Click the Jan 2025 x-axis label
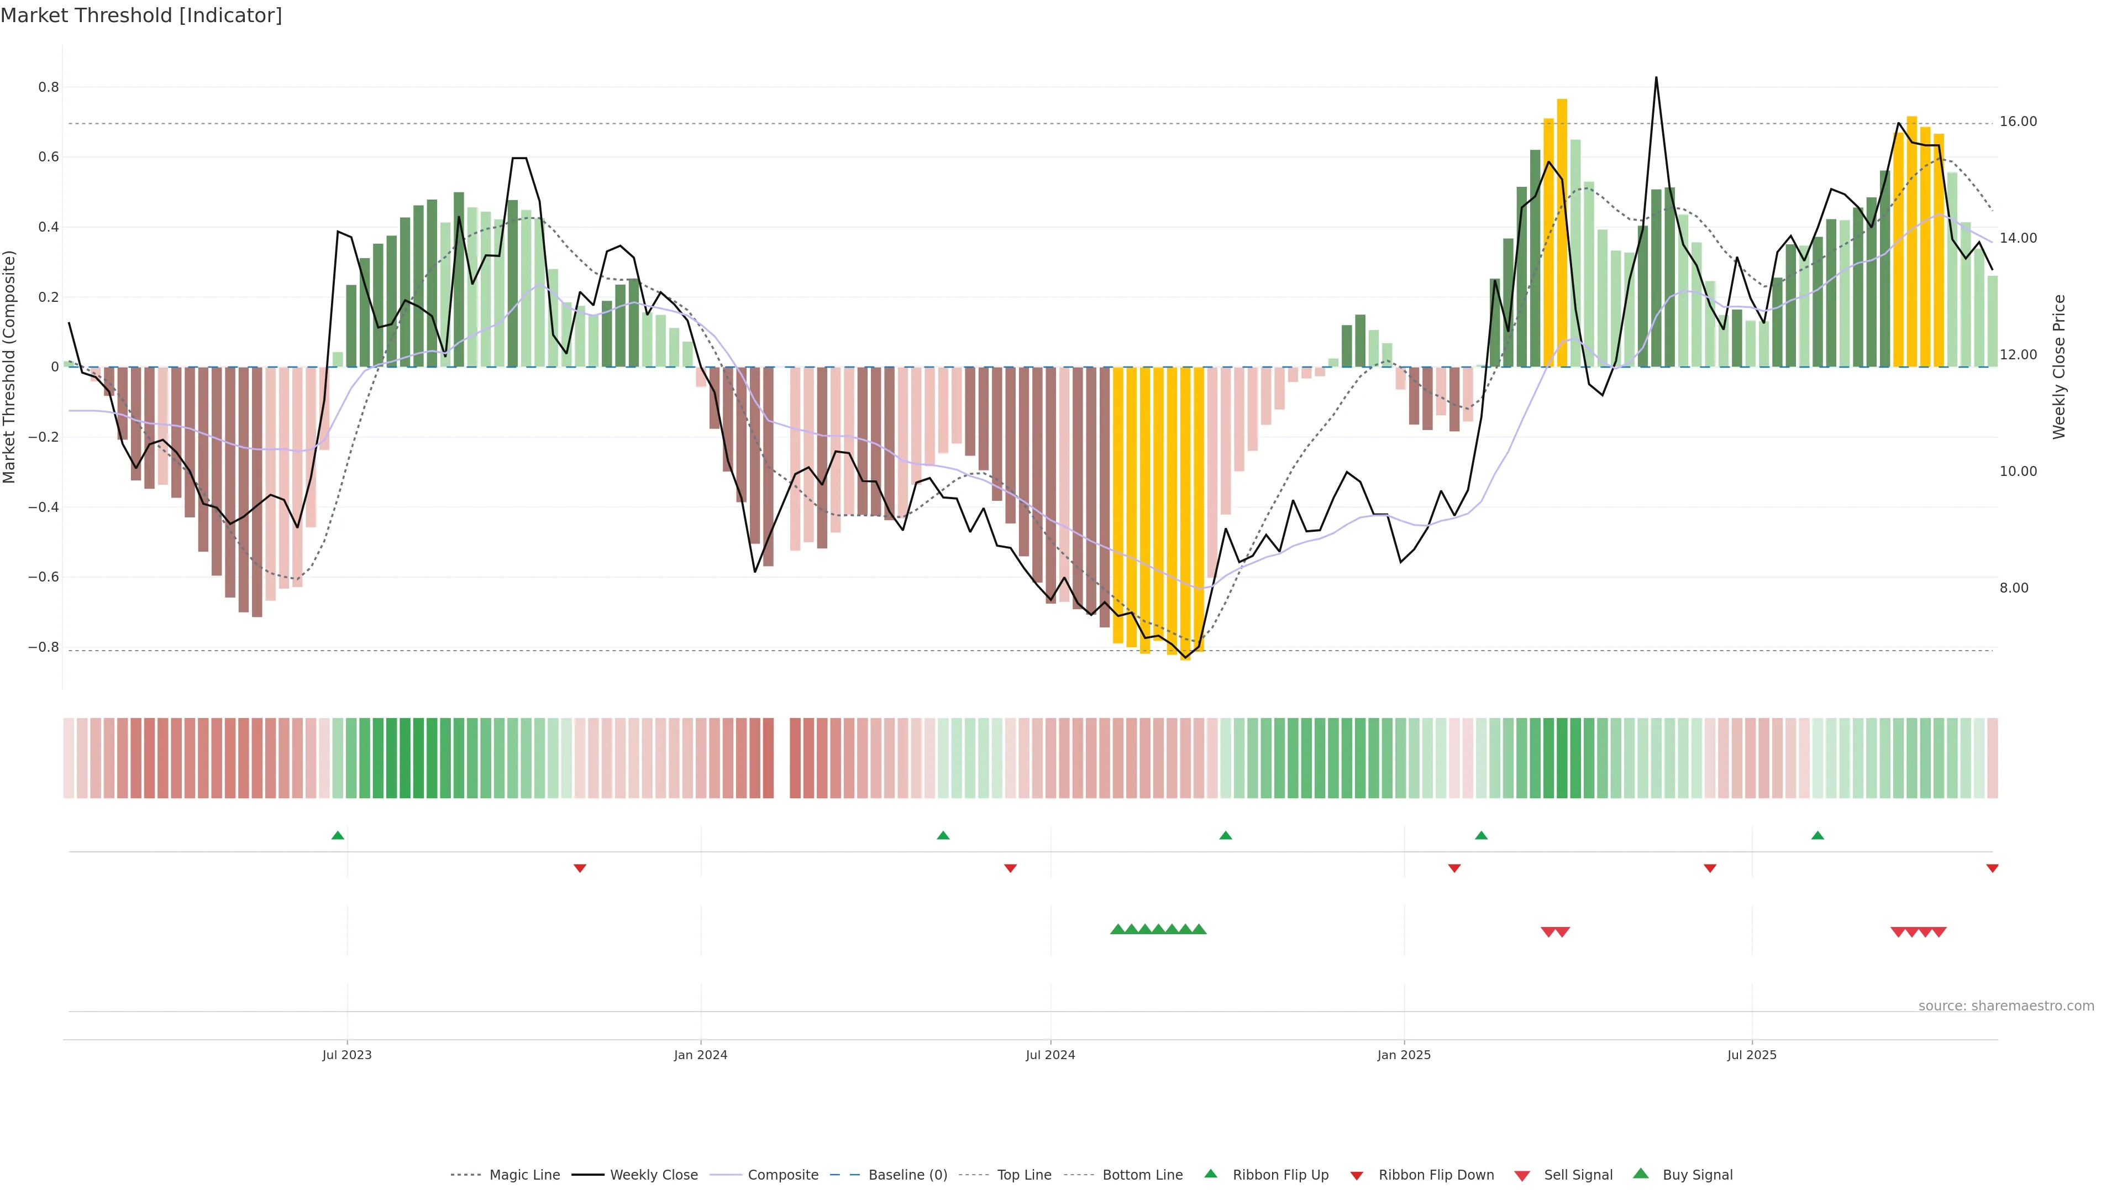 pyautogui.click(x=1404, y=1055)
